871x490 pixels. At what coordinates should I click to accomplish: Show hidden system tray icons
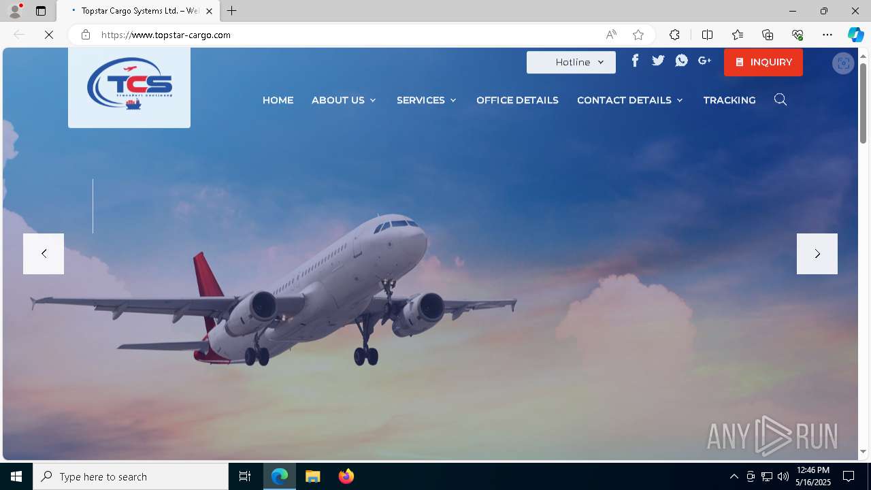click(734, 476)
